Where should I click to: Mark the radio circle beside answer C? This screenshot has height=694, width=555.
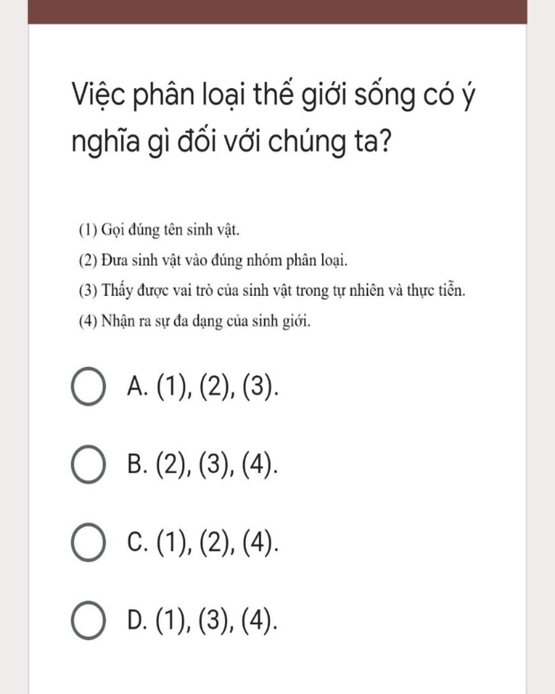click(x=88, y=543)
